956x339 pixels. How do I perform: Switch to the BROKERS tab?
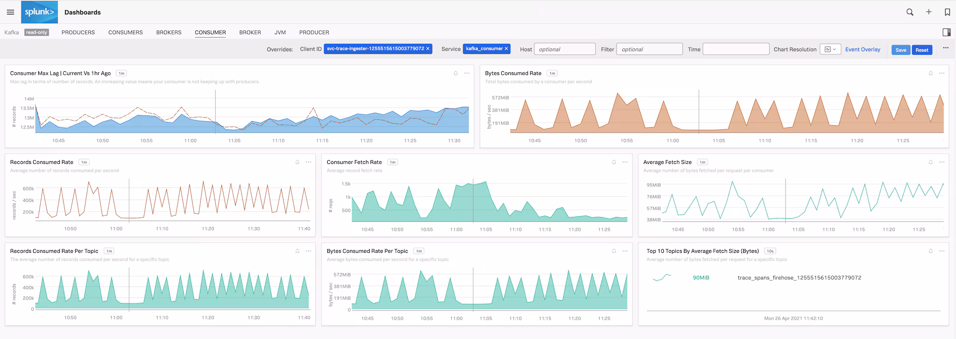tap(169, 33)
